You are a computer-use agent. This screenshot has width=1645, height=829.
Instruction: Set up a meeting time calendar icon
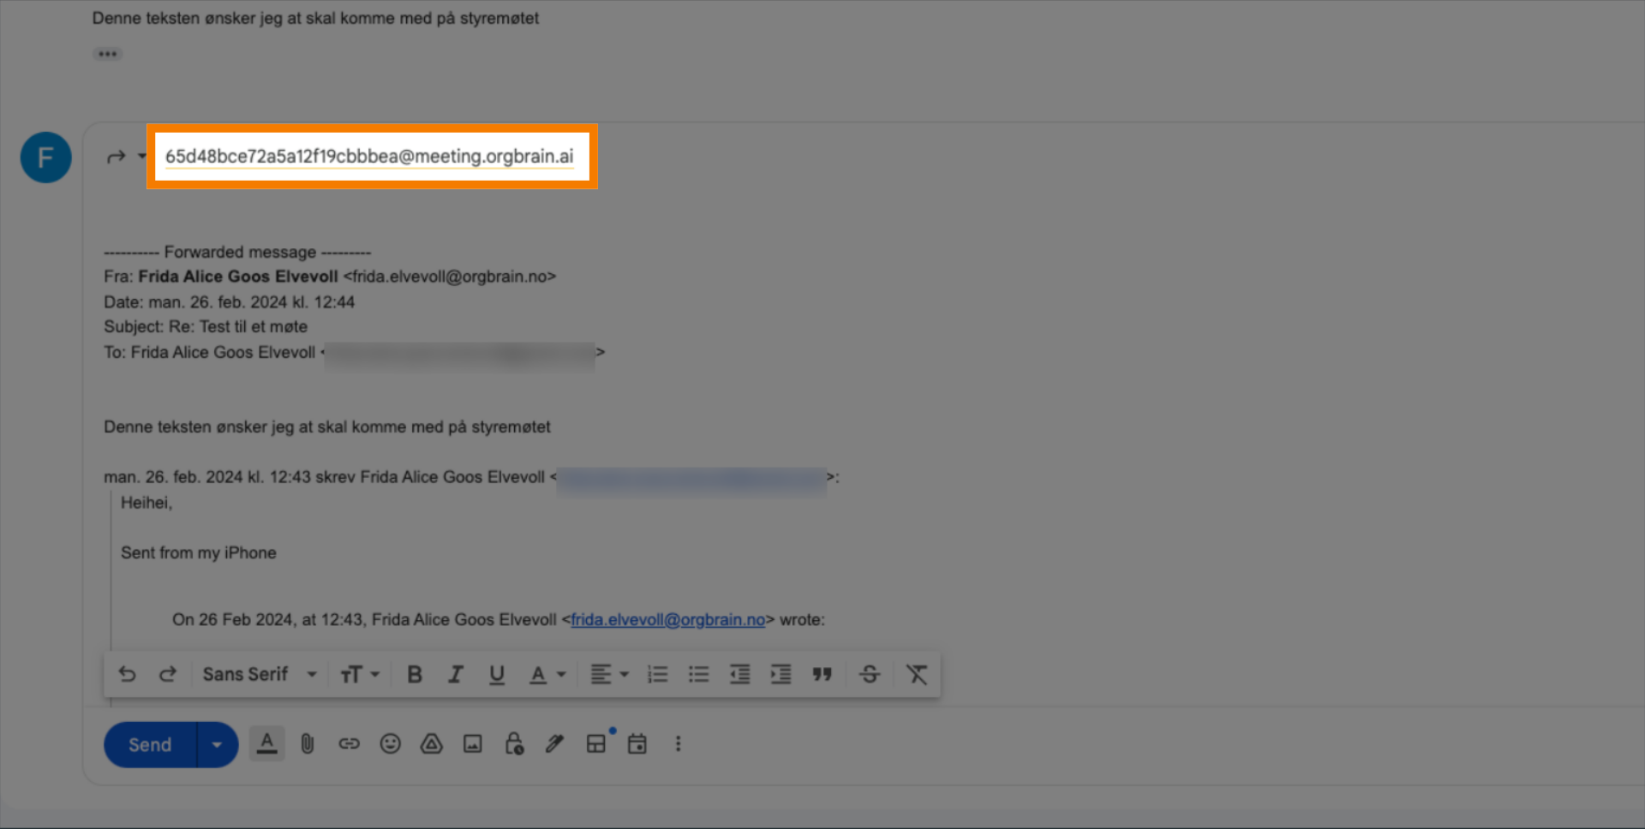[637, 744]
